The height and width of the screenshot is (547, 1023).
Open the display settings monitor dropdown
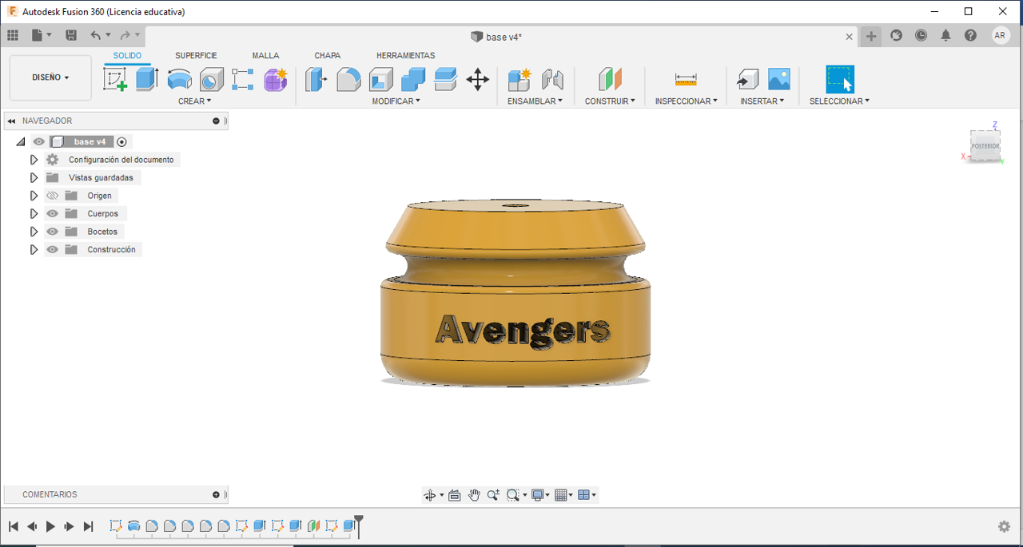(x=541, y=495)
